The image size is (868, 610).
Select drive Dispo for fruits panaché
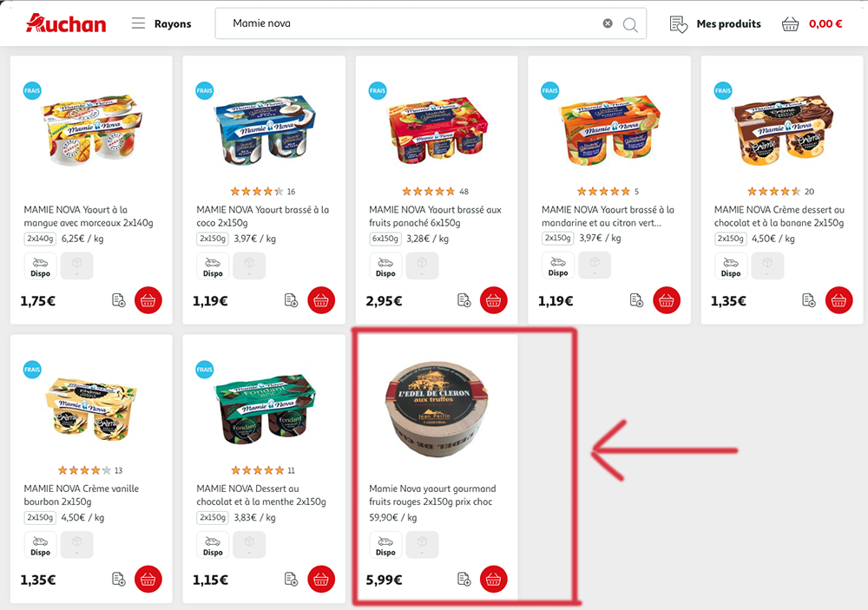[x=386, y=266]
